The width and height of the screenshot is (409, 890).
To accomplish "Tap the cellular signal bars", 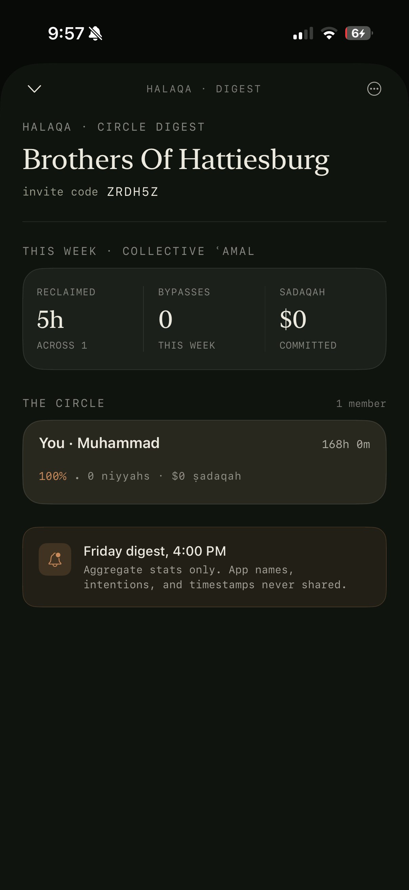I will 303,33.
